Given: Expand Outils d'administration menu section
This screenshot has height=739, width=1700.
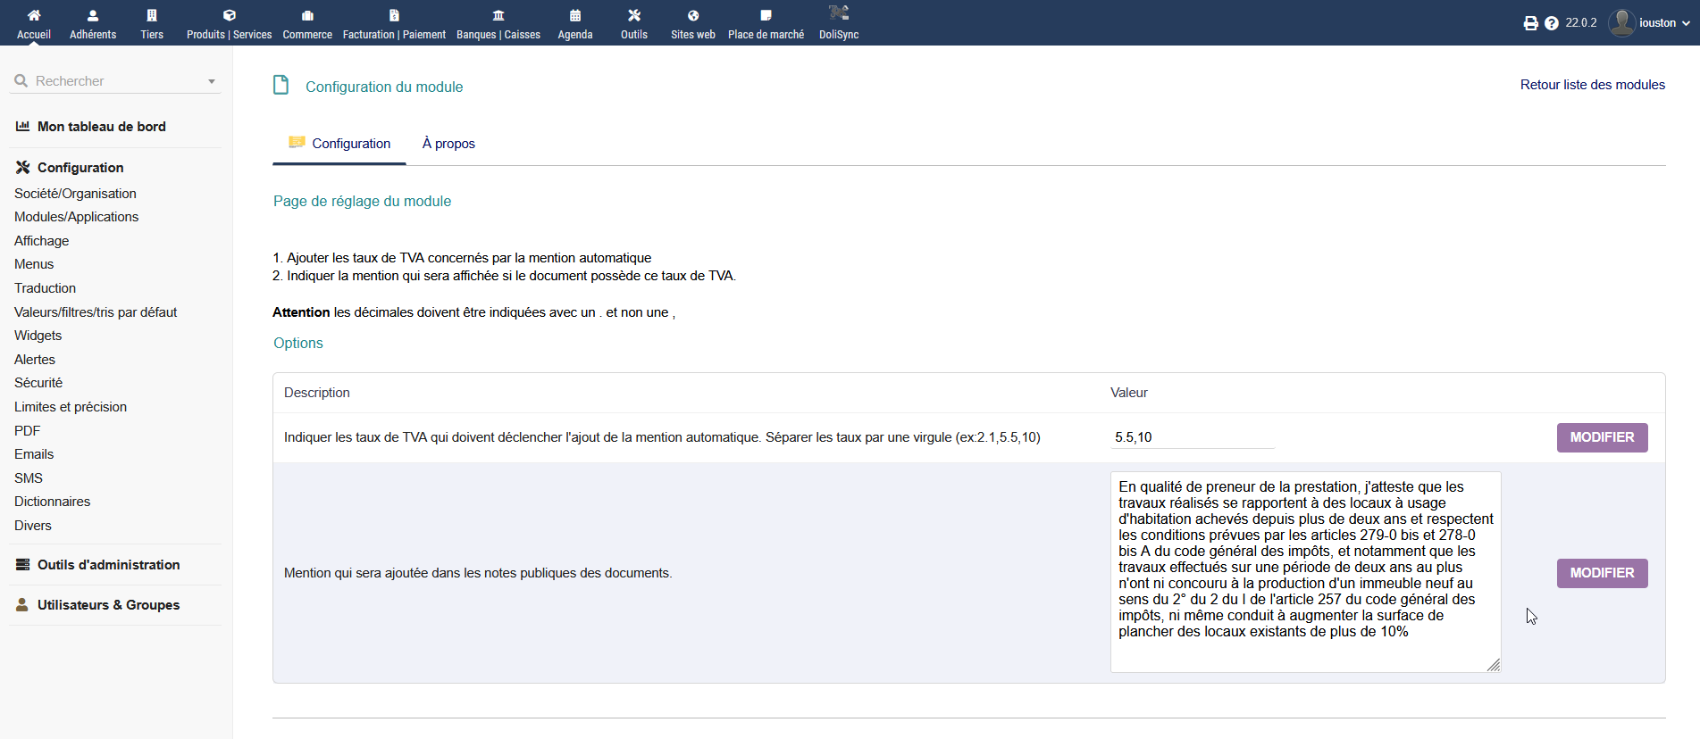Looking at the screenshot, I should point(108,565).
